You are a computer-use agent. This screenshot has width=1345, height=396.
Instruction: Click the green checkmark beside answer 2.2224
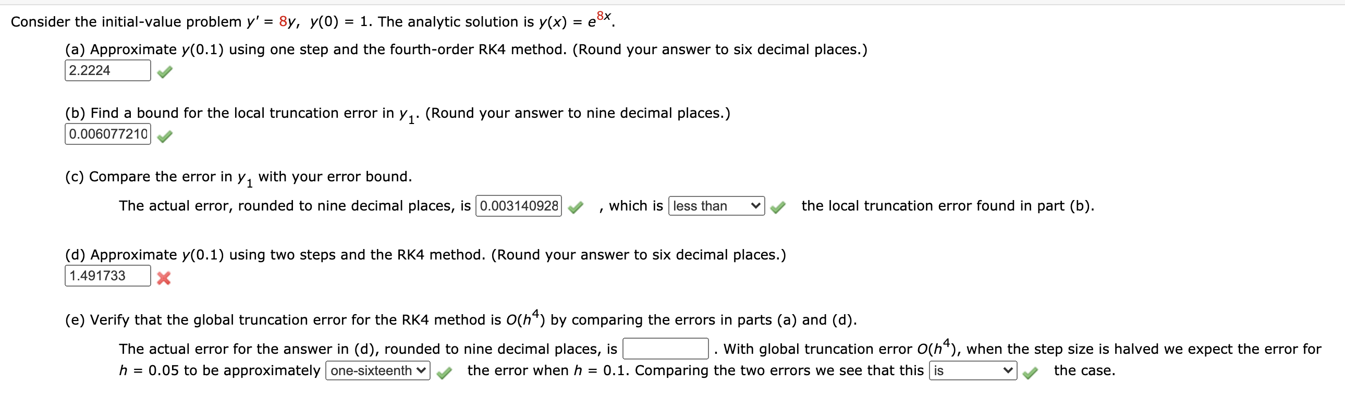pyautogui.click(x=164, y=71)
